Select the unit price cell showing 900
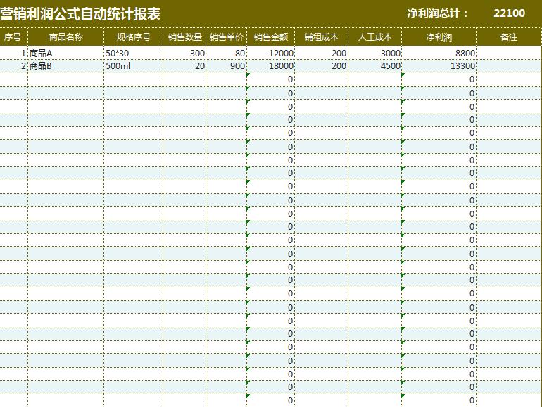 point(227,66)
